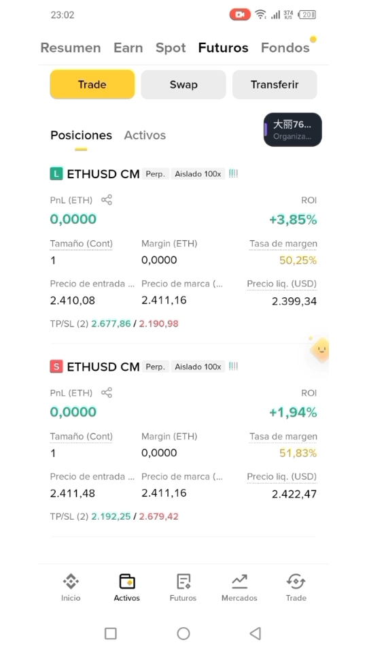Tap the smiley assistant floating icon

320,348
